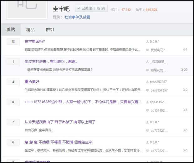Select the 看贴 tab

(11, 30)
